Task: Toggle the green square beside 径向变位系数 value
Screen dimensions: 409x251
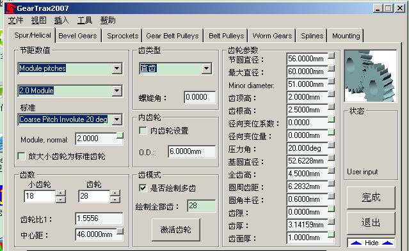Action: [x=332, y=119]
